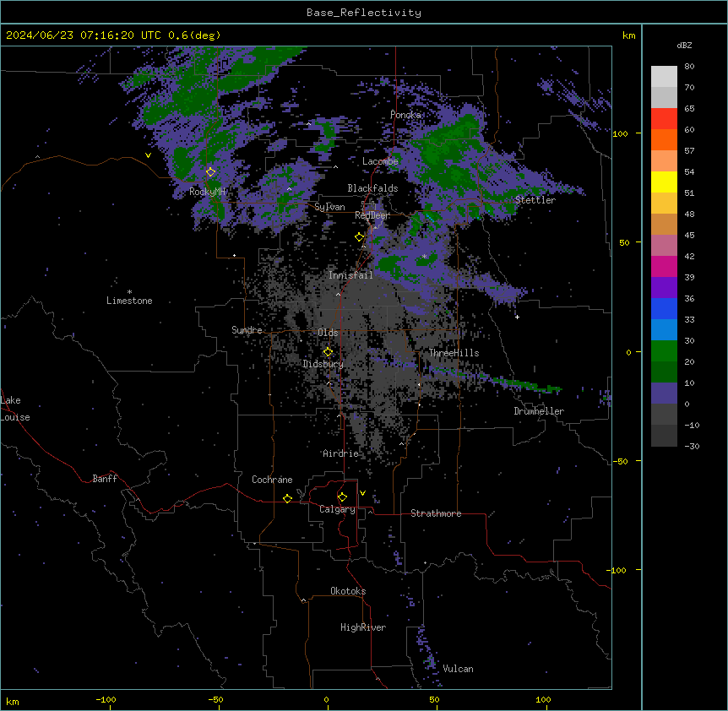Click the slate purple 0–10 dBZ swatch
This screenshot has height=711, width=728.
[x=664, y=393]
